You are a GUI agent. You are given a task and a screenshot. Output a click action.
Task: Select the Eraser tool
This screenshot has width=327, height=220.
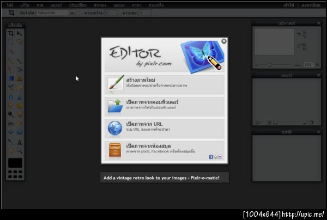click(x=11, y=69)
